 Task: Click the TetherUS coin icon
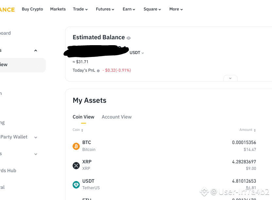(76, 185)
